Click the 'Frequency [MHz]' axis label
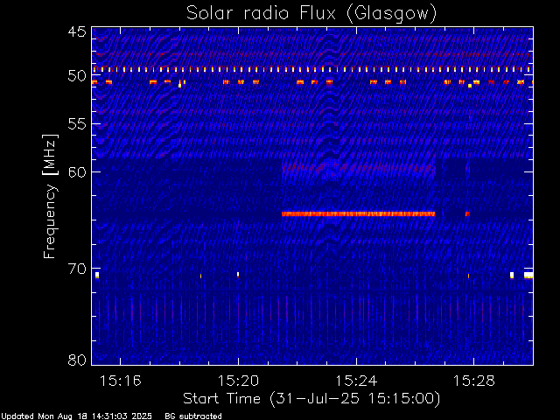 pos(50,196)
